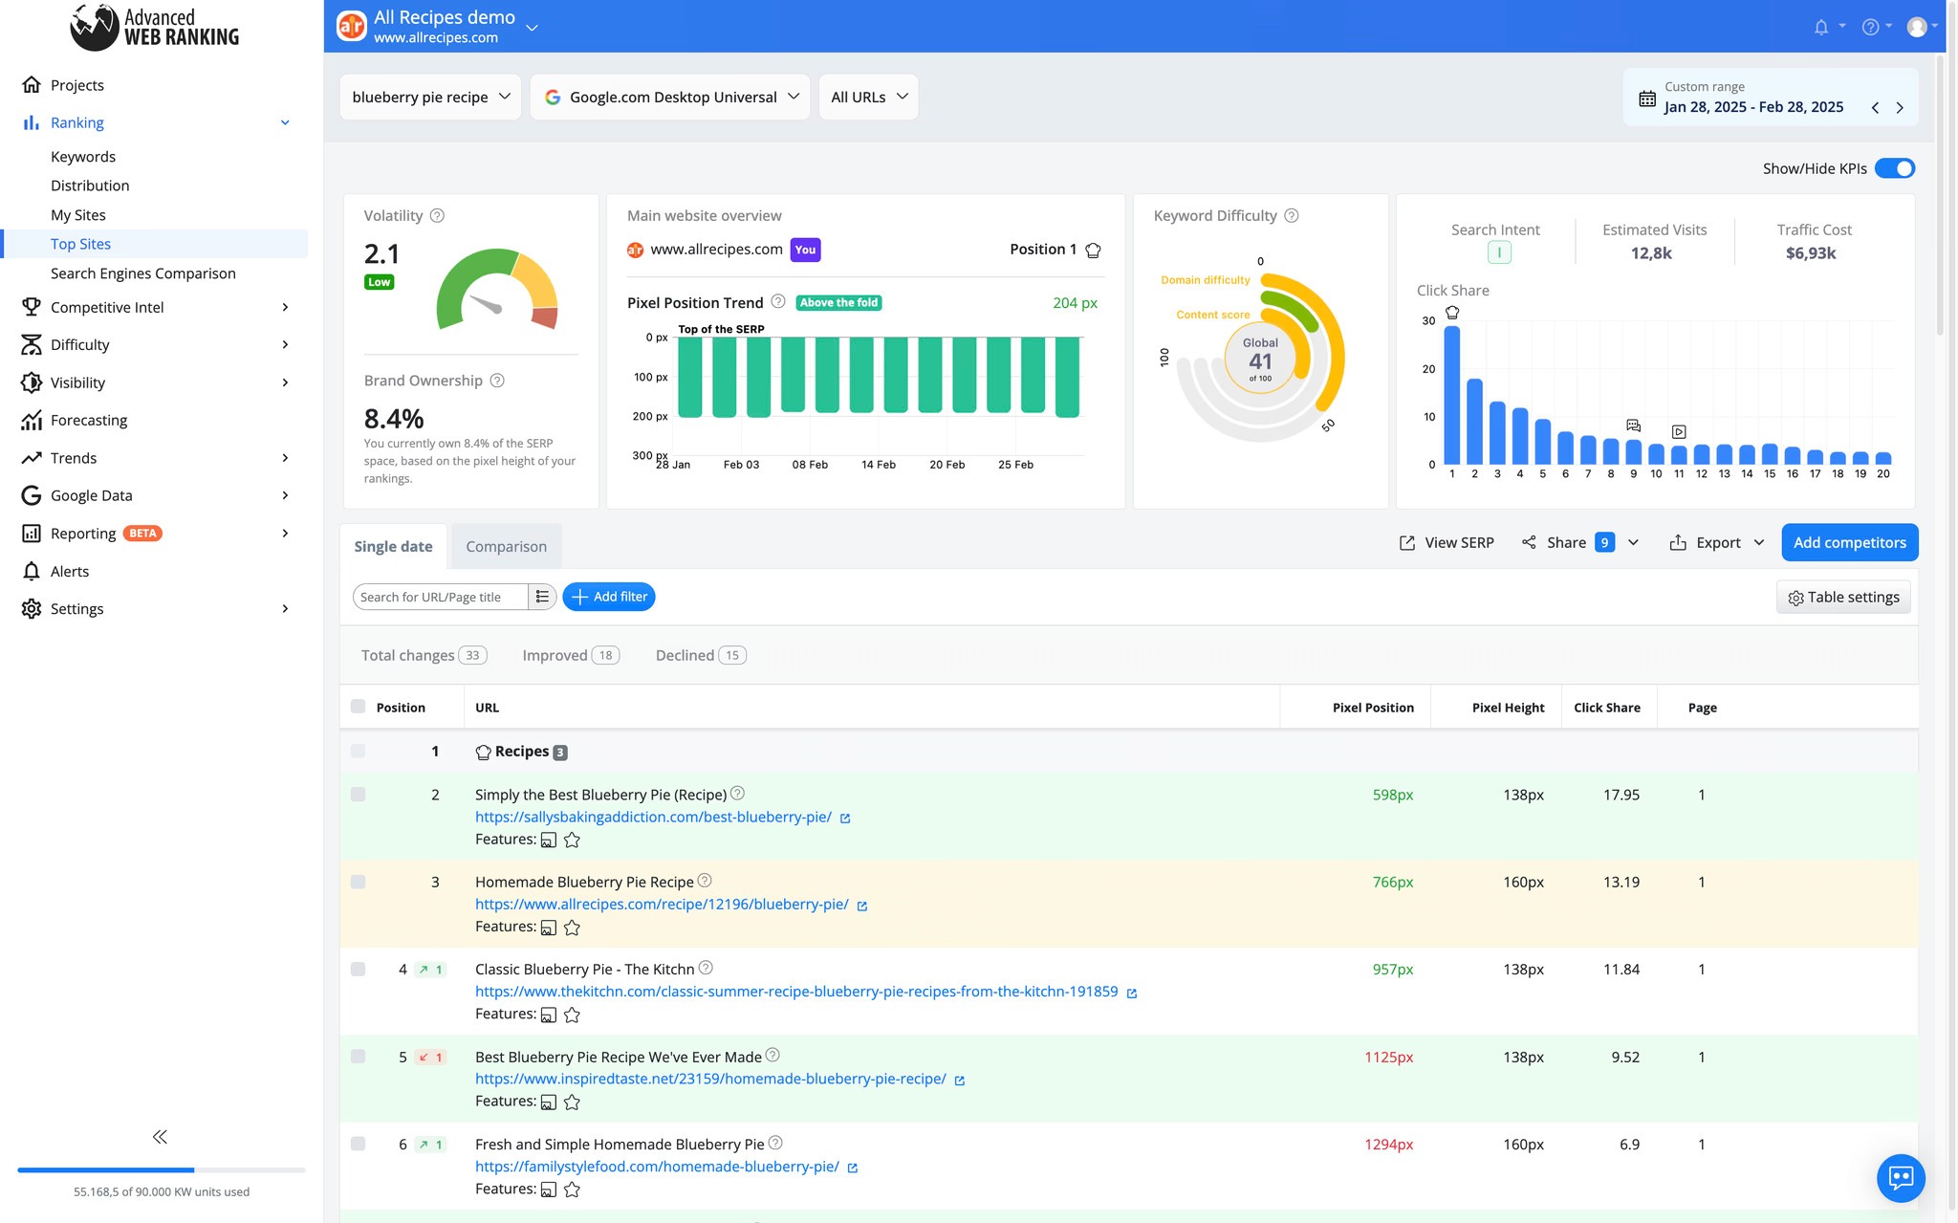Viewport: 1958px width, 1223px height.
Task: Open Table settings via its gear icon
Action: click(x=1794, y=597)
